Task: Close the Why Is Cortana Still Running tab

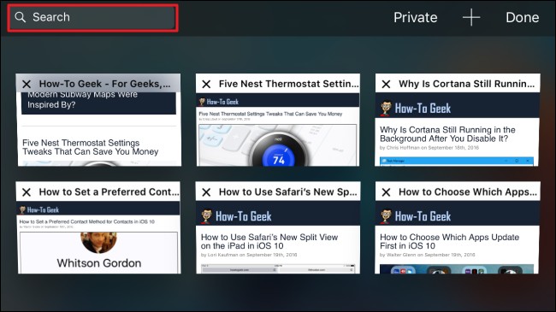Action: [x=386, y=84]
